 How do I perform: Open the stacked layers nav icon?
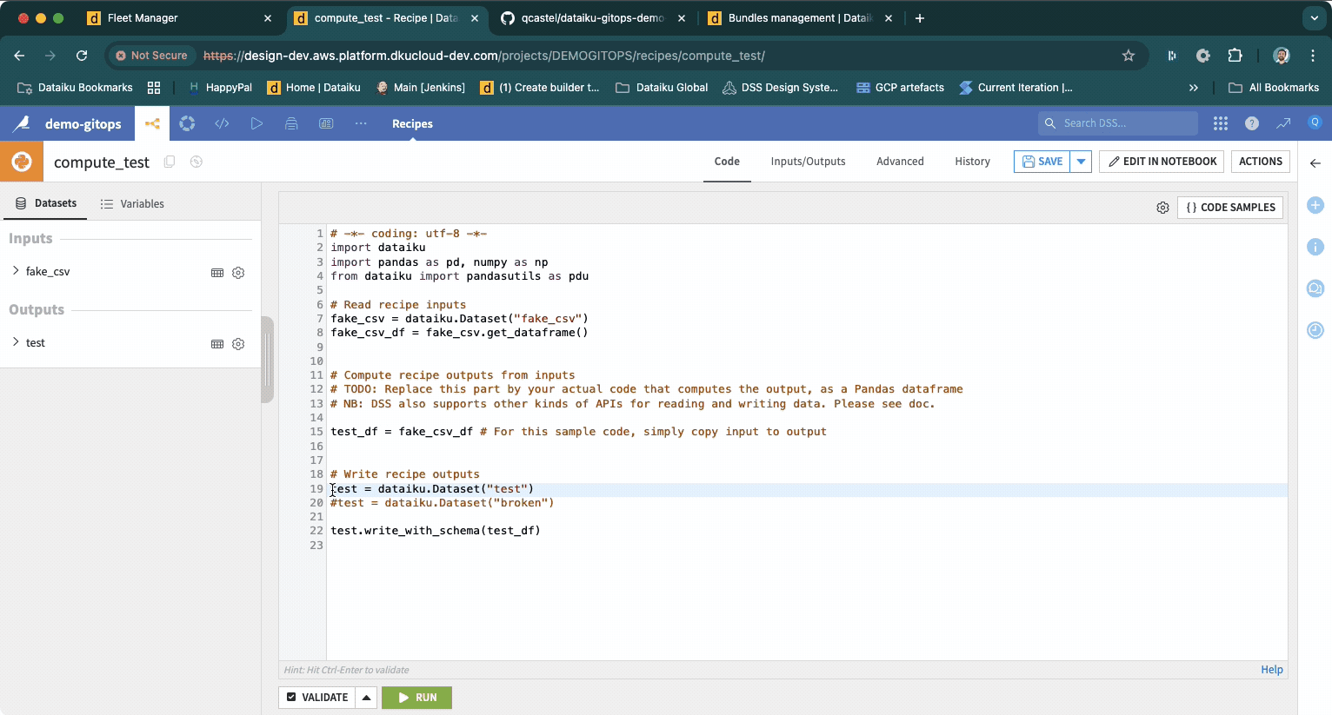(291, 123)
